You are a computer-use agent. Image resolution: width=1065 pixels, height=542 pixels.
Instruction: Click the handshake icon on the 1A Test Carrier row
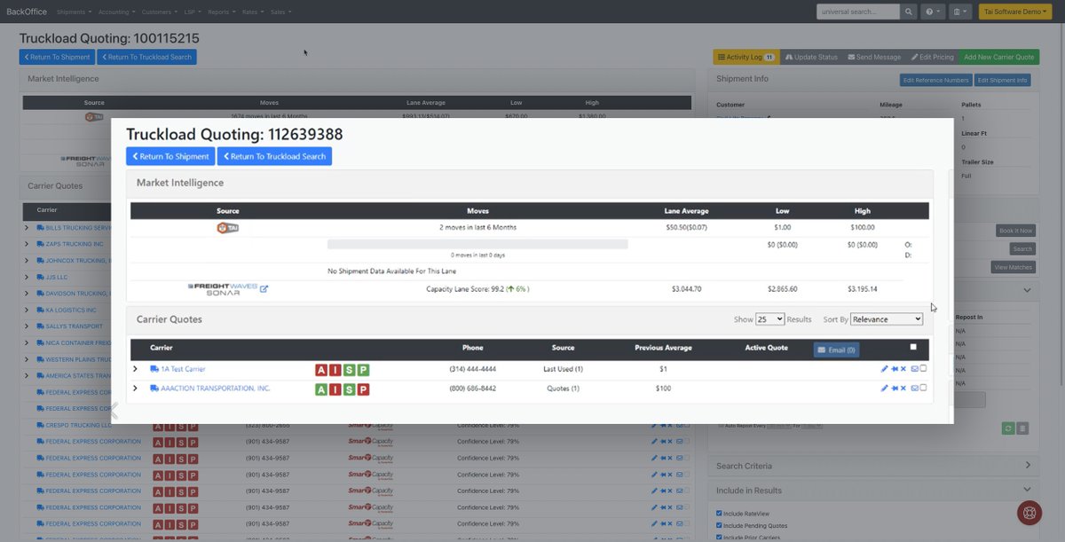coord(895,369)
